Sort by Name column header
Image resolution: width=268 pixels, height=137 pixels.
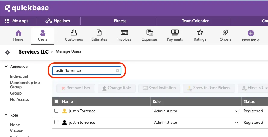point(67,102)
